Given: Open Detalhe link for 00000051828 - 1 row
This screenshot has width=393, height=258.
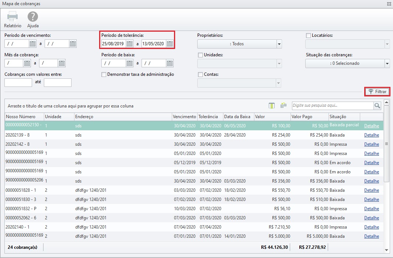Looking at the screenshot, I should pos(372,190).
